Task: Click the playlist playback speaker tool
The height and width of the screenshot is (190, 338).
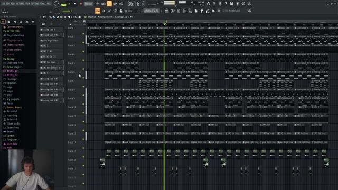Action: [x=80, y=17]
